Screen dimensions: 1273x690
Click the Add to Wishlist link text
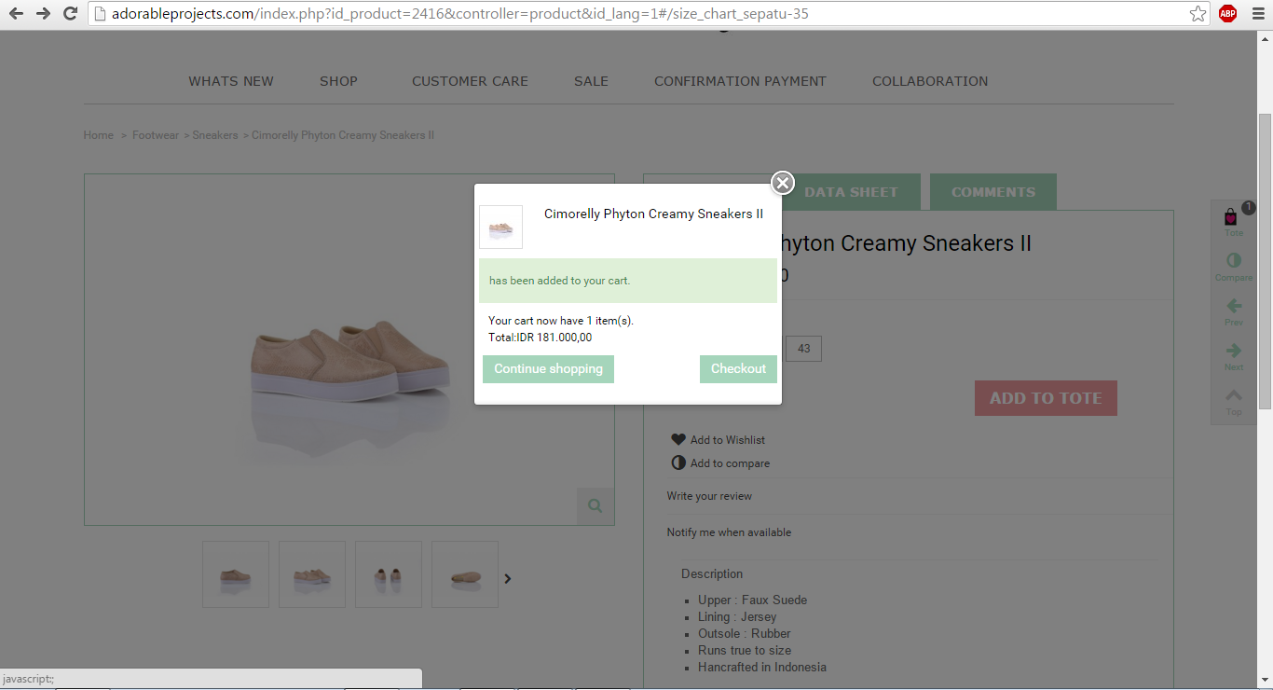click(x=728, y=440)
